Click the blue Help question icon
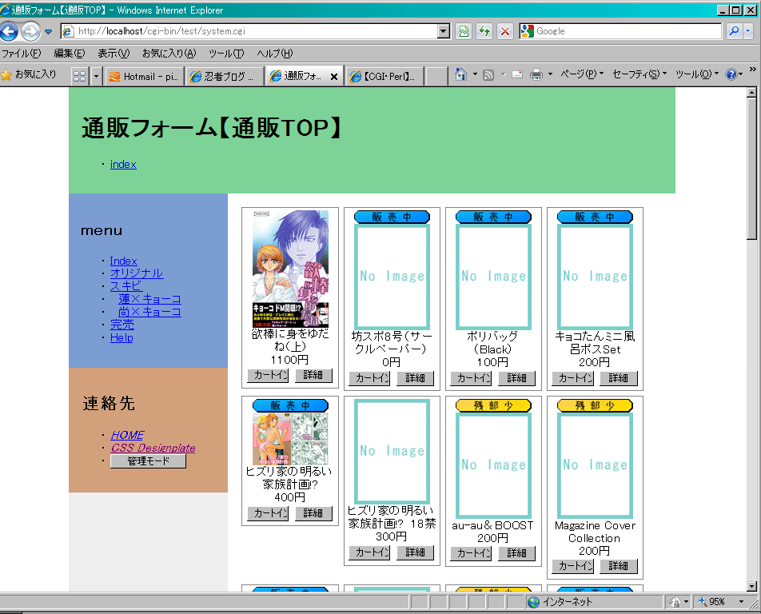This screenshot has height=614, width=761. pos(731,74)
